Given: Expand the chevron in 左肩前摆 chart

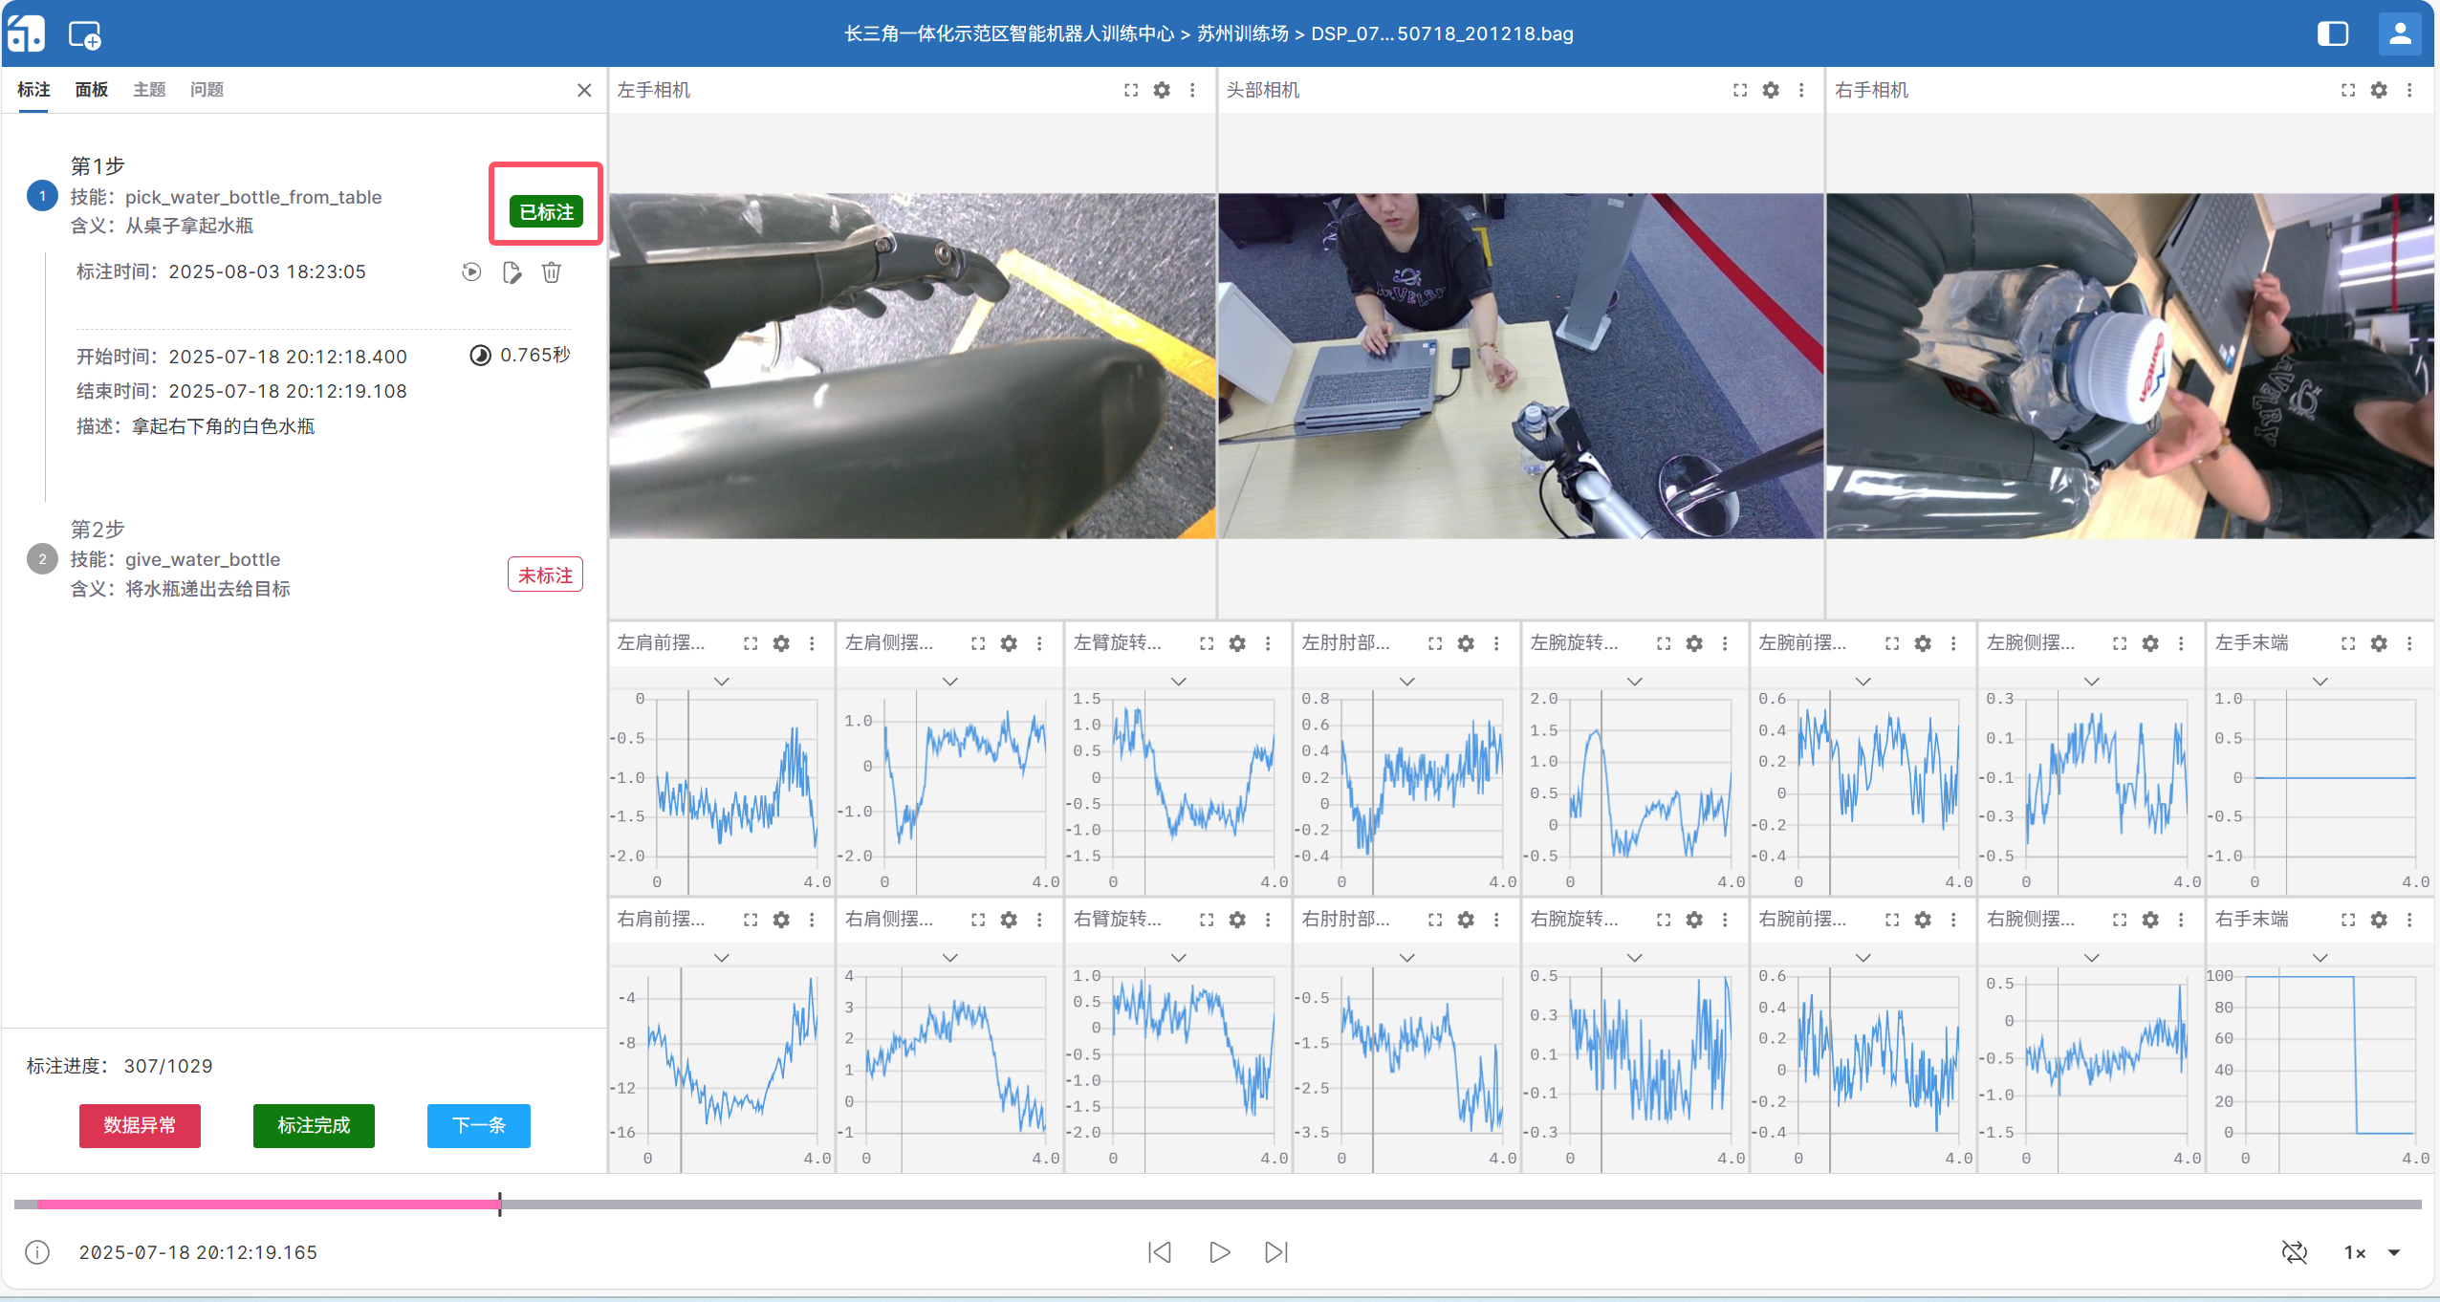Looking at the screenshot, I should coord(722,682).
